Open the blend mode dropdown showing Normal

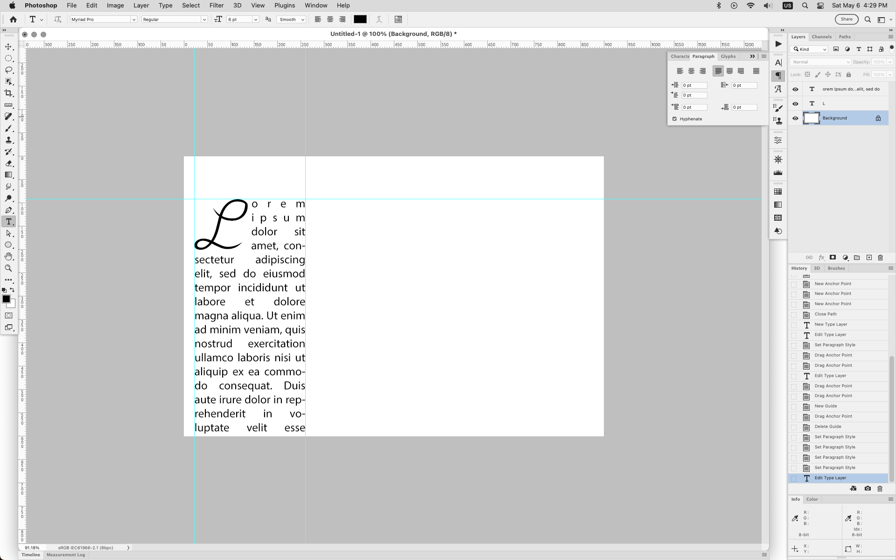point(820,62)
